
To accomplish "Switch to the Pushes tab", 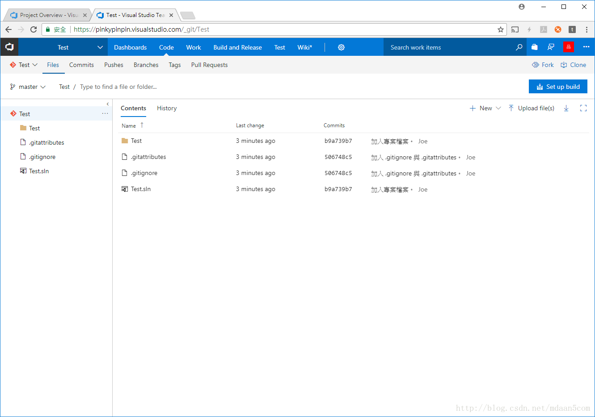I will (x=114, y=65).
